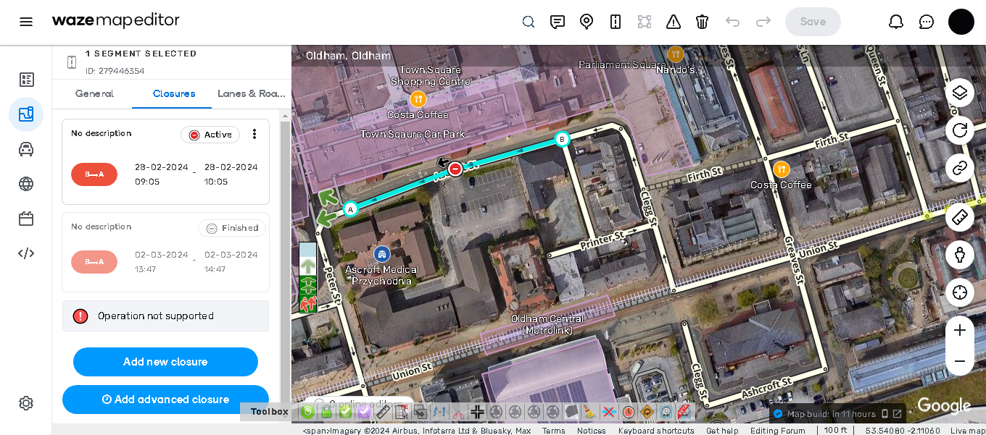
Task: Toggle the Toolbox green checkmark icon
Action: click(345, 412)
